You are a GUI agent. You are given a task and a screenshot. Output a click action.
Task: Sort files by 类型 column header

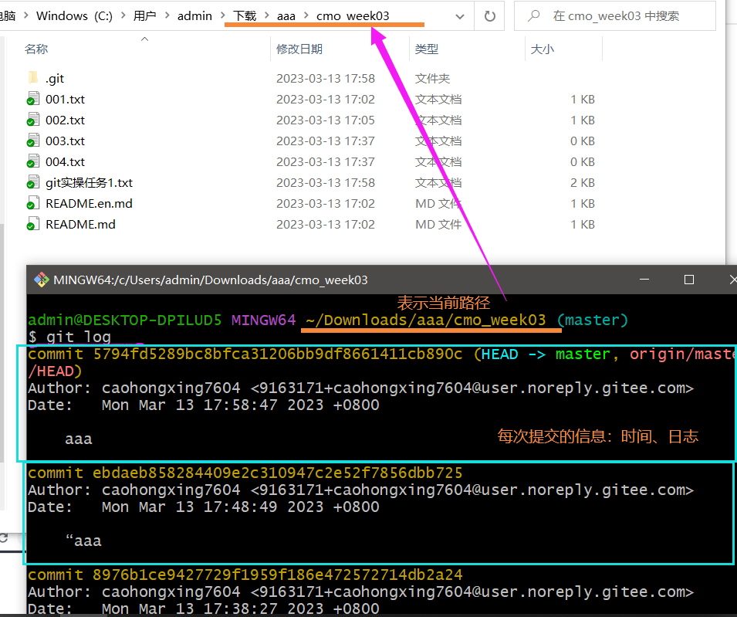[427, 49]
